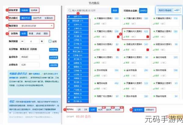The width and height of the screenshot is (183, 125).
Task: Select the 天翼杭州大宽带5 node card
Action: [106, 60]
